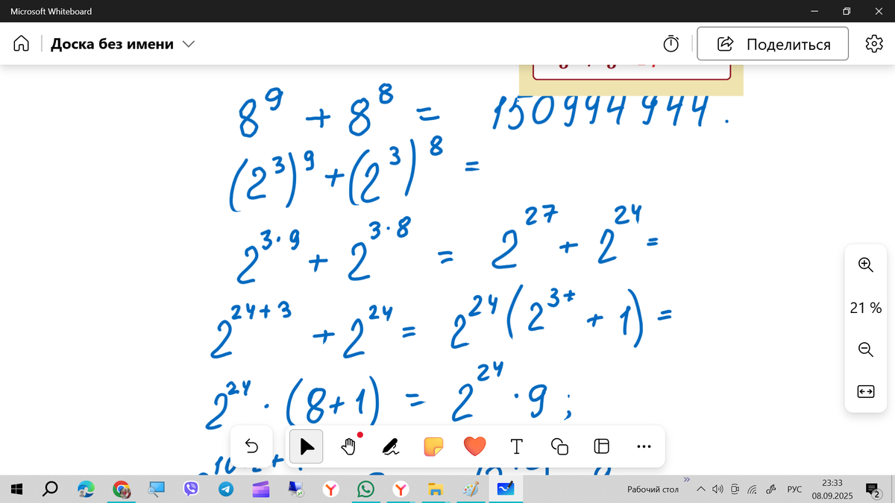Click the Whiteboard taskbar icon
The height and width of the screenshot is (503, 895).
[506, 489]
